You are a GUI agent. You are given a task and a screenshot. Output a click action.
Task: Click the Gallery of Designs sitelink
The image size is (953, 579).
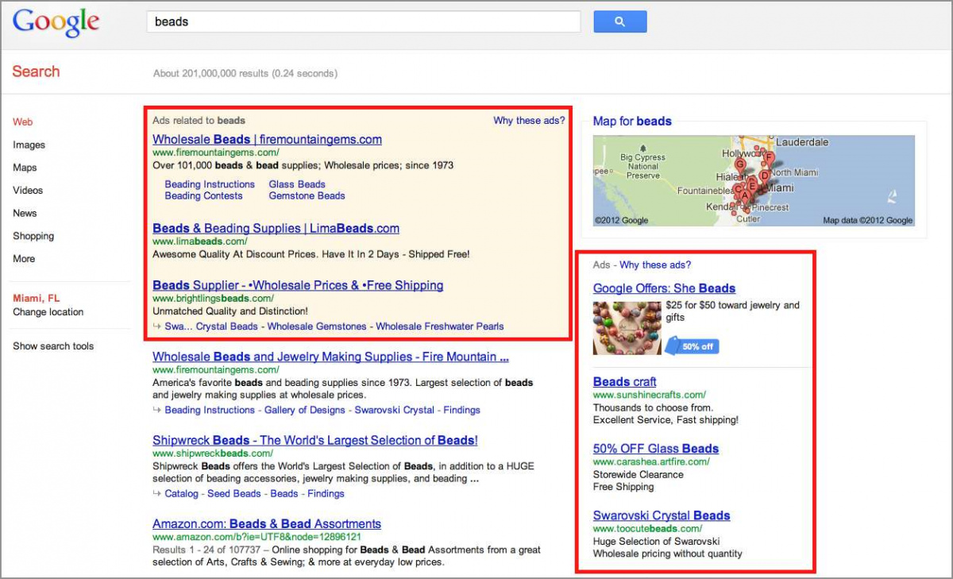pyautogui.click(x=305, y=411)
